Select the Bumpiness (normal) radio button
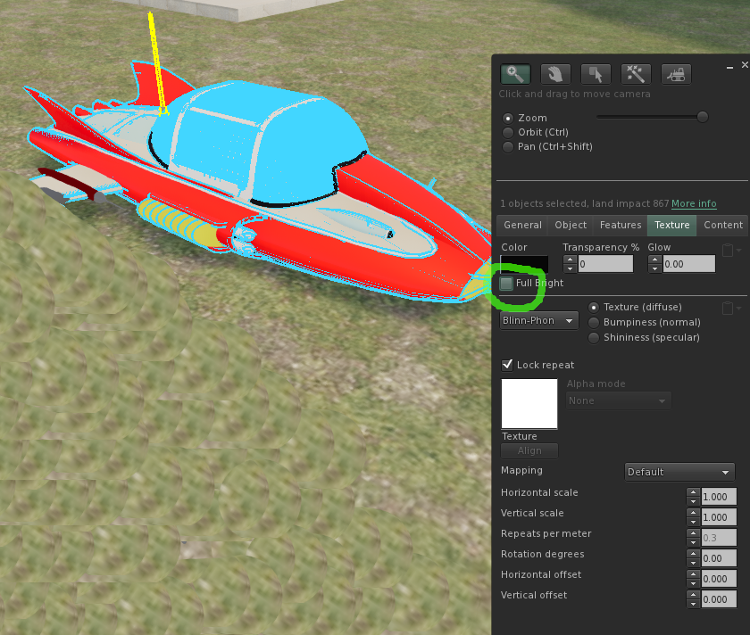 coord(594,322)
